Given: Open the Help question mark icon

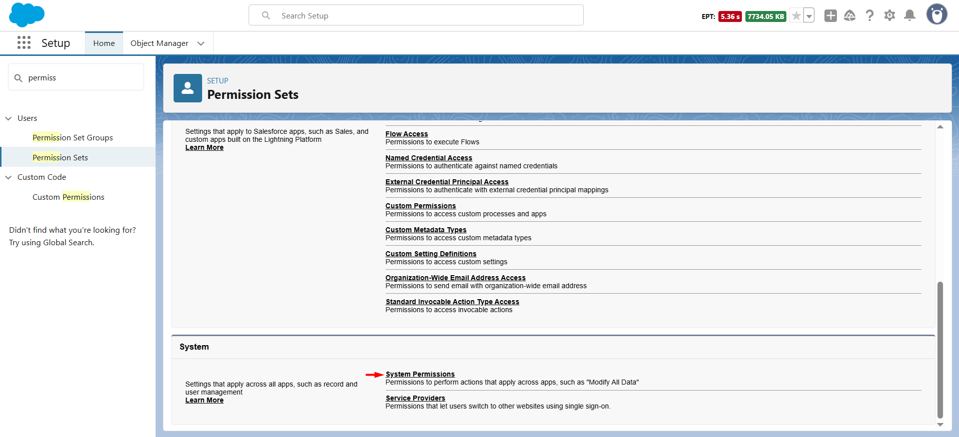Looking at the screenshot, I should [x=869, y=15].
